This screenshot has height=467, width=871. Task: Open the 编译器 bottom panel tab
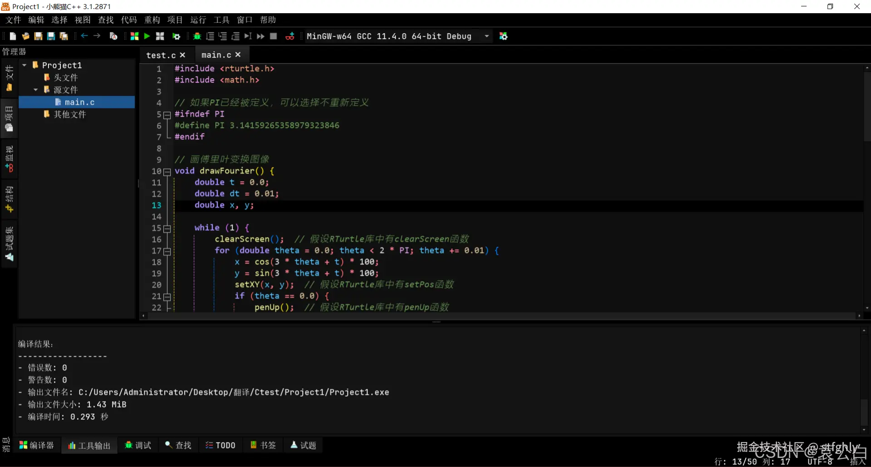[36, 445]
